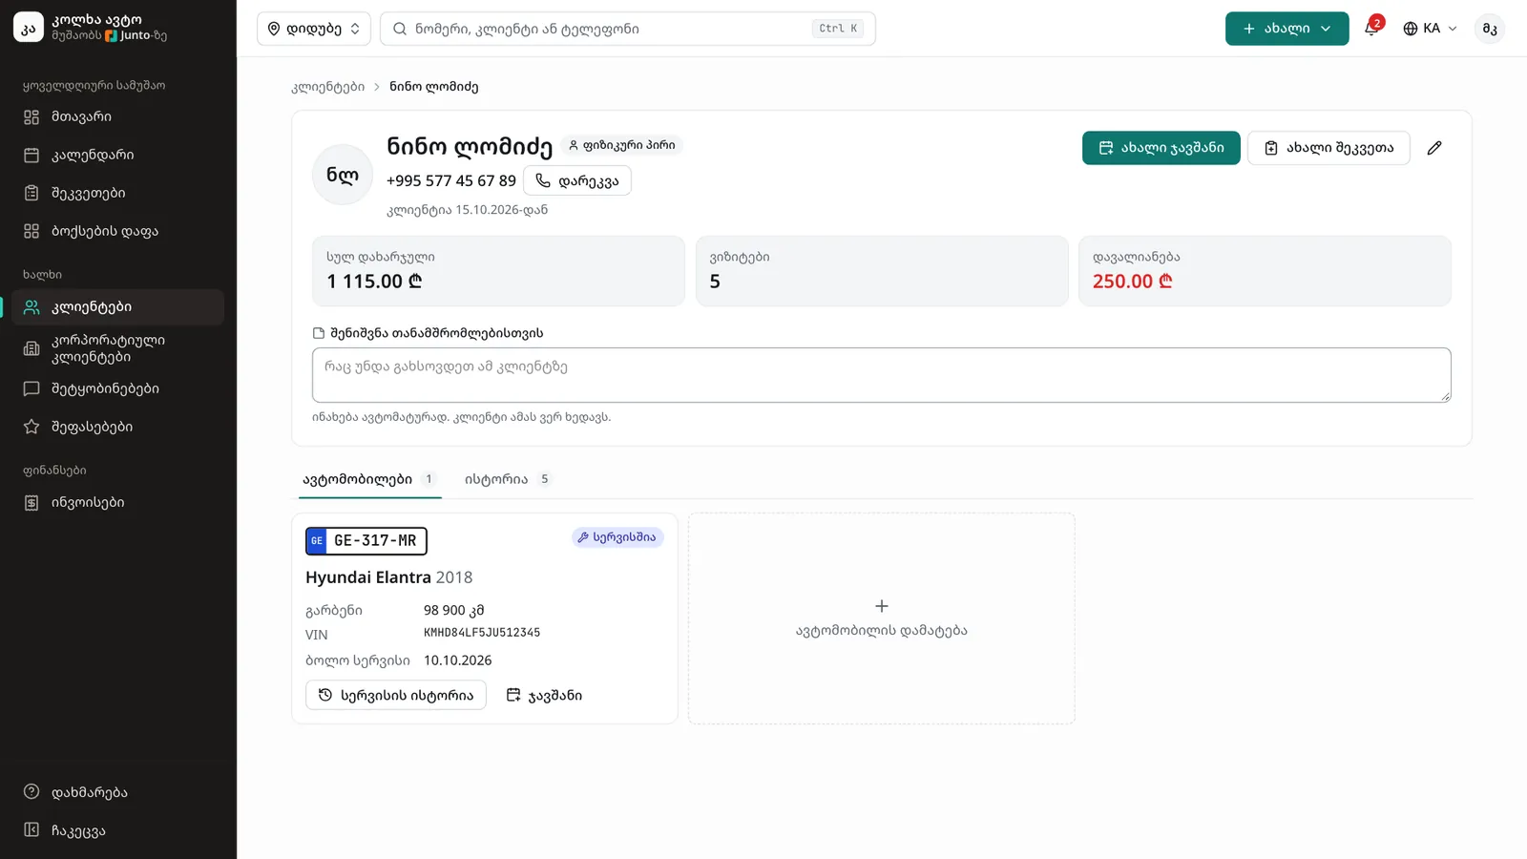Open the notifications bell

point(1371,29)
